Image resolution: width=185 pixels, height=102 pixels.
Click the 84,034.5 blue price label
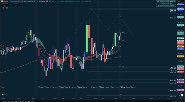(x=181, y=49)
